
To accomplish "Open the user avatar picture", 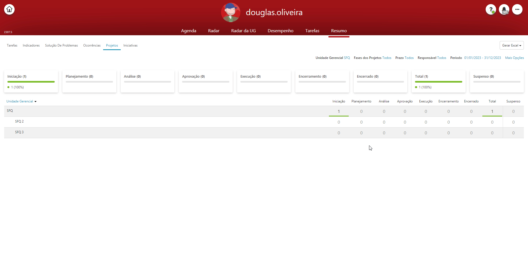I will click(x=231, y=12).
